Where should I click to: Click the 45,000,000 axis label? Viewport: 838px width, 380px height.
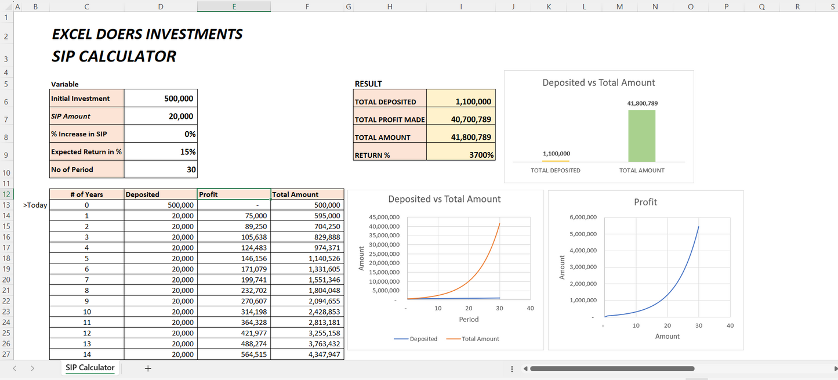click(383, 217)
